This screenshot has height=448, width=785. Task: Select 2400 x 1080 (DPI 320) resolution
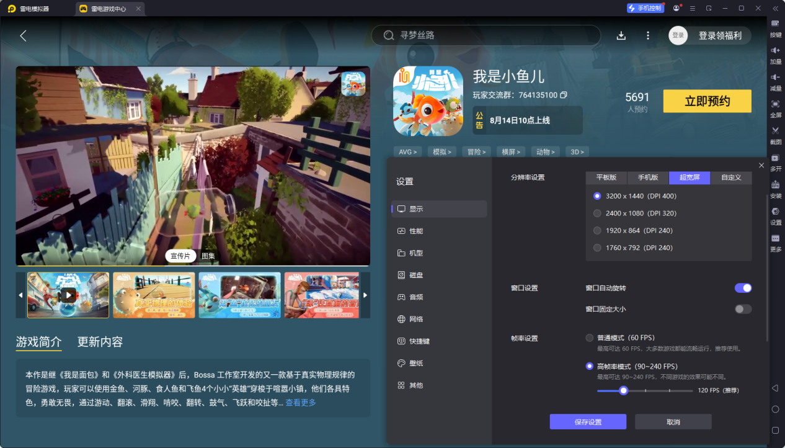coord(597,213)
